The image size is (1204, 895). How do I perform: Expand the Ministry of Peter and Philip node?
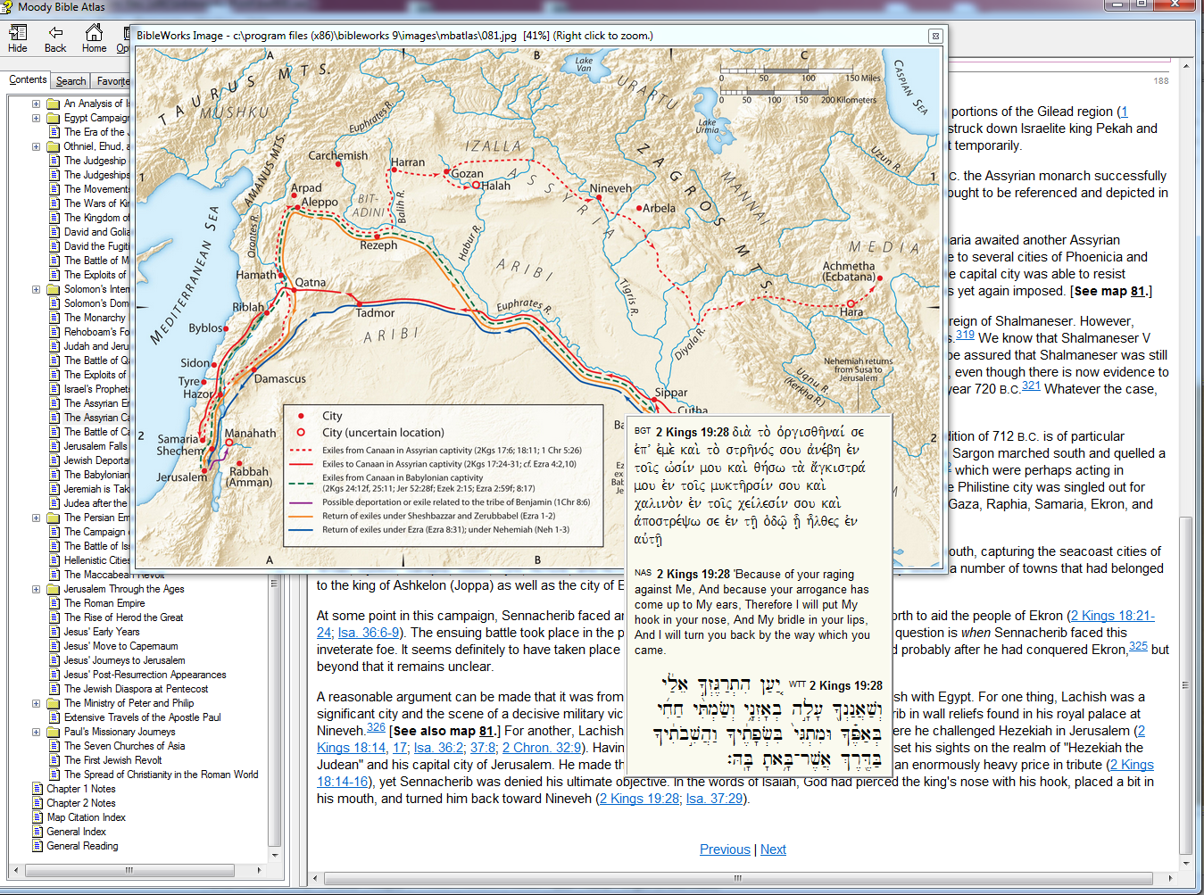point(37,703)
